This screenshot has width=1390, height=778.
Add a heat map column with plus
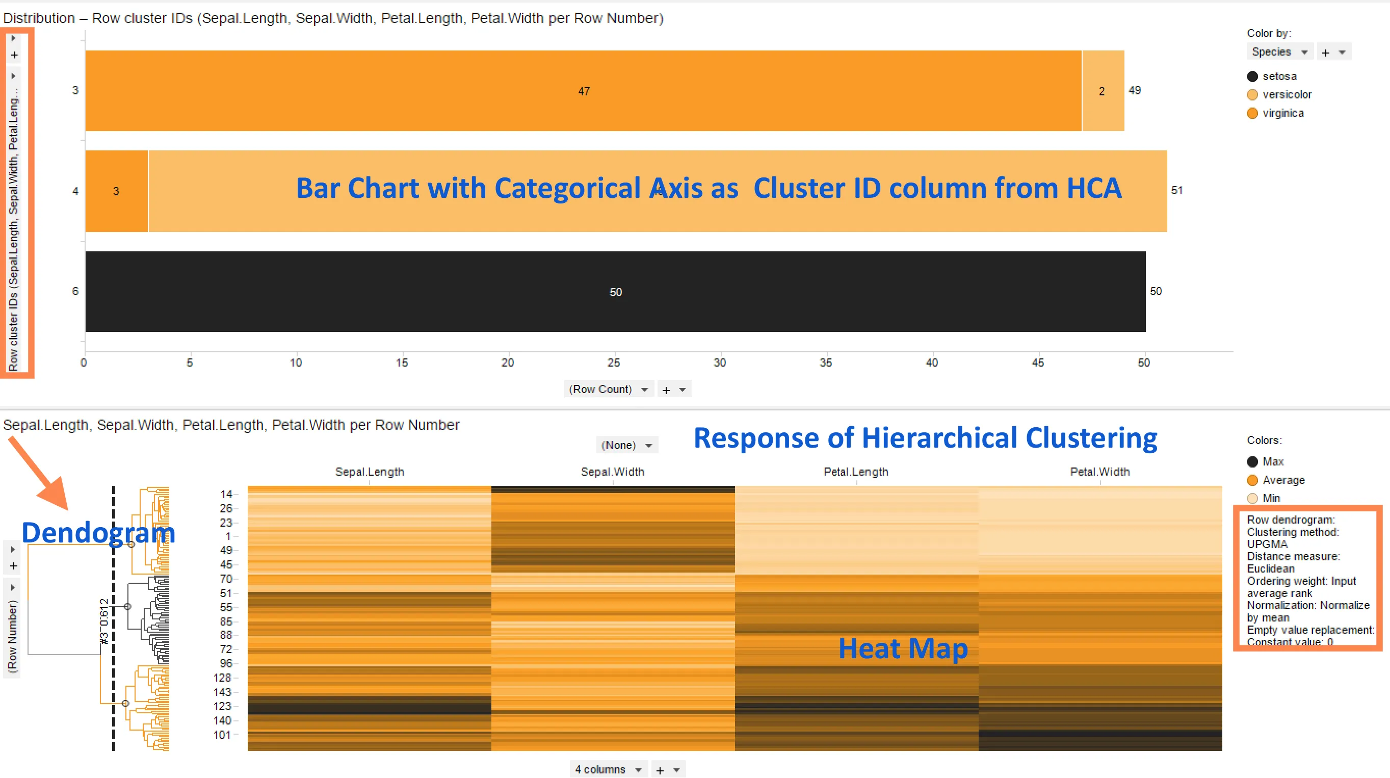pyautogui.click(x=660, y=770)
